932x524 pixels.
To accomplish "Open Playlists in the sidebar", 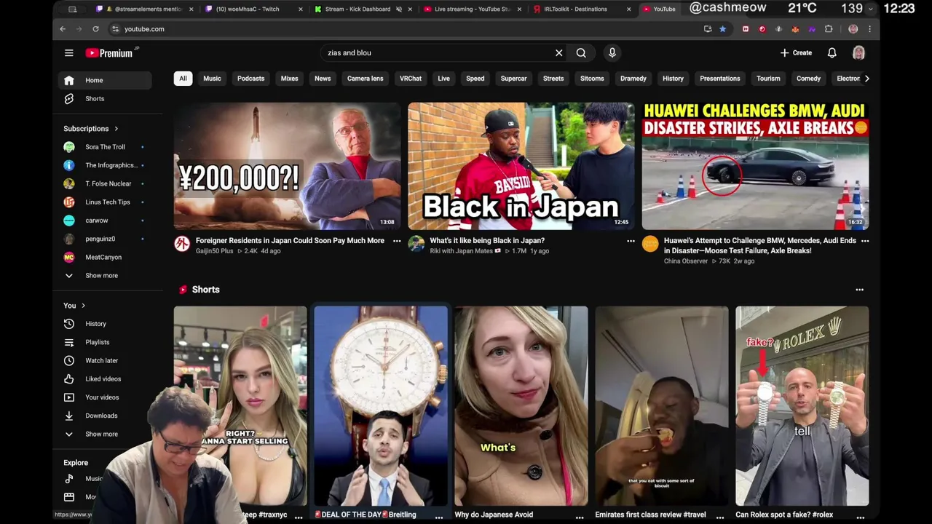I will [x=105, y=342].
